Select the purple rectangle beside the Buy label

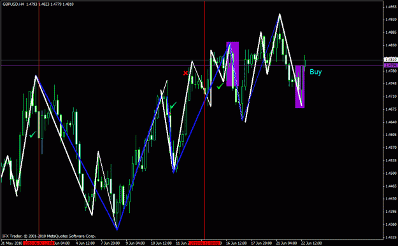[299, 86]
